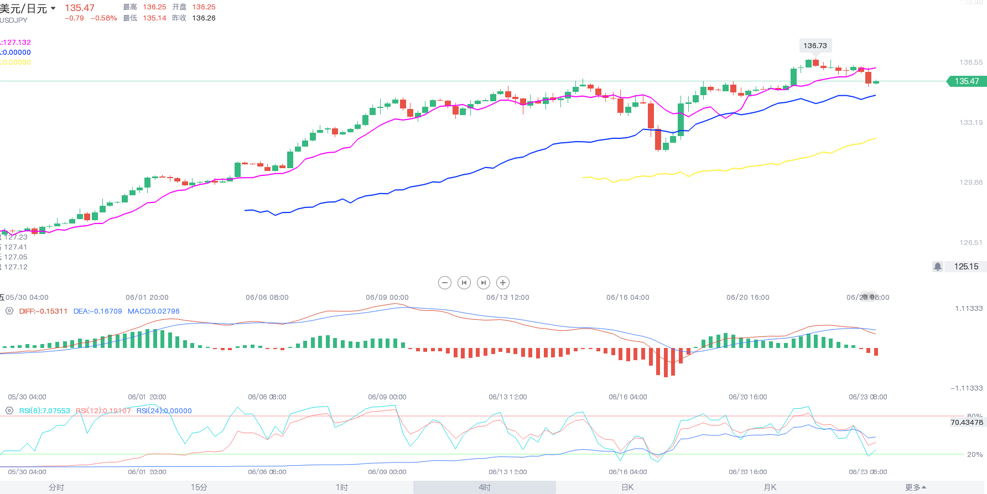Click the 136.73 high price label

(815, 46)
